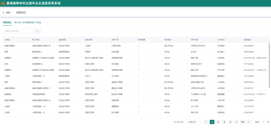
Task: Click the star emblem logo in header
Action: pos(4,4)
